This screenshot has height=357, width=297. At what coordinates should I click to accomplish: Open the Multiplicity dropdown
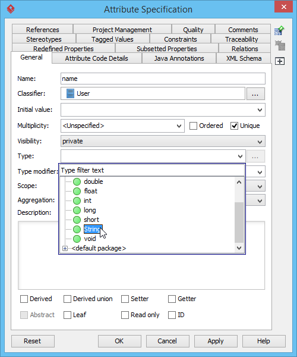(x=179, y=126)
